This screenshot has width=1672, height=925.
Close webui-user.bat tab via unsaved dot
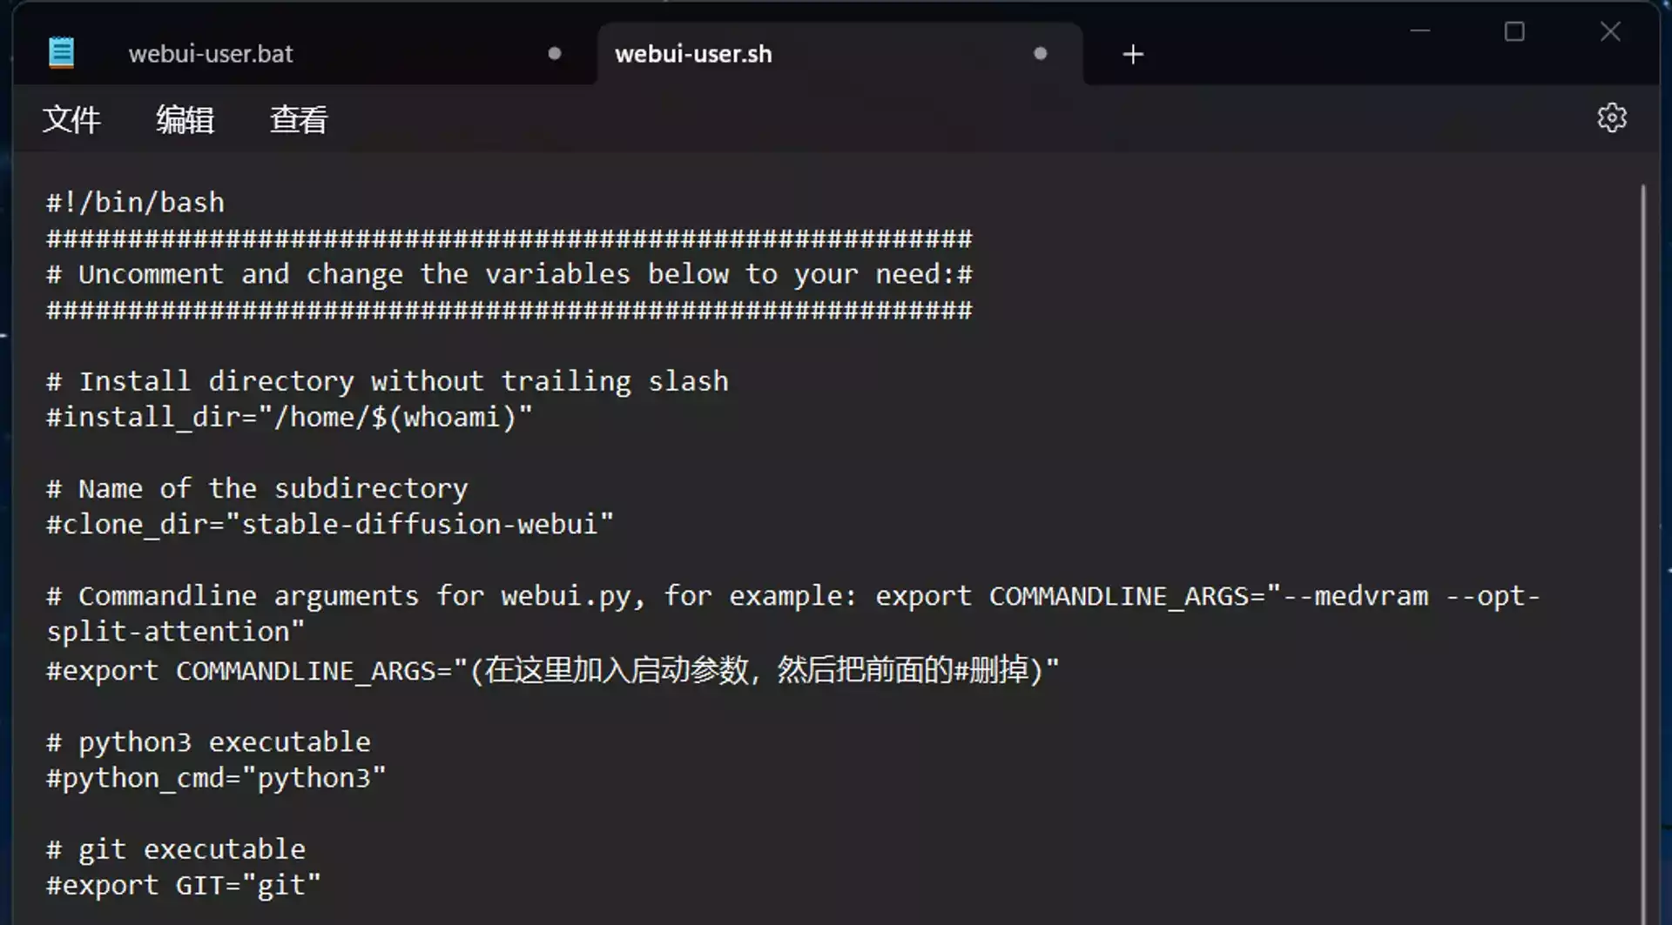tap(555, 54)
